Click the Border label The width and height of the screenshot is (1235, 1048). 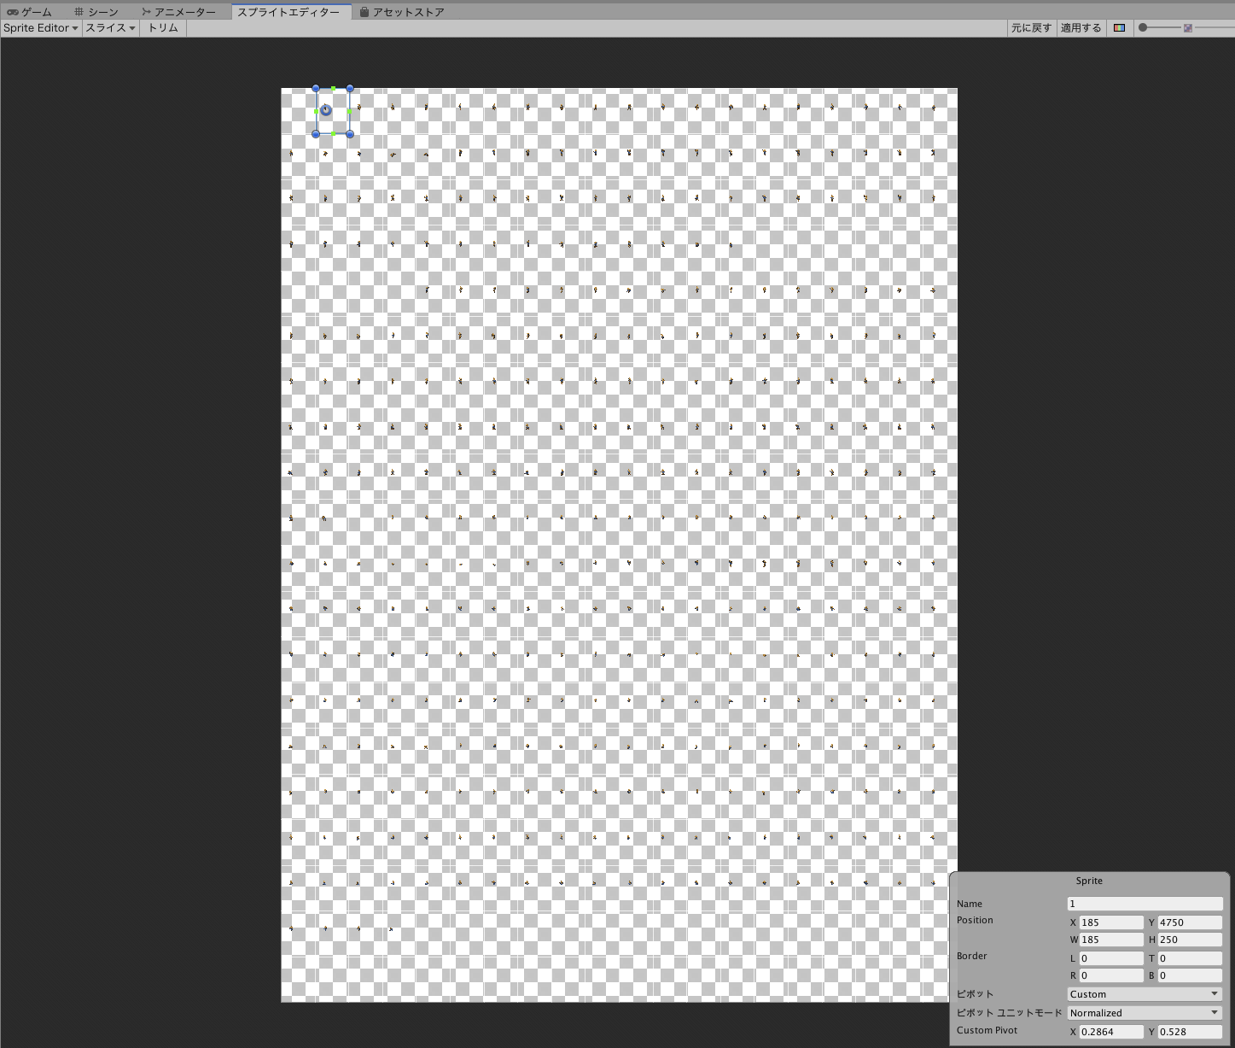(971, 956)
